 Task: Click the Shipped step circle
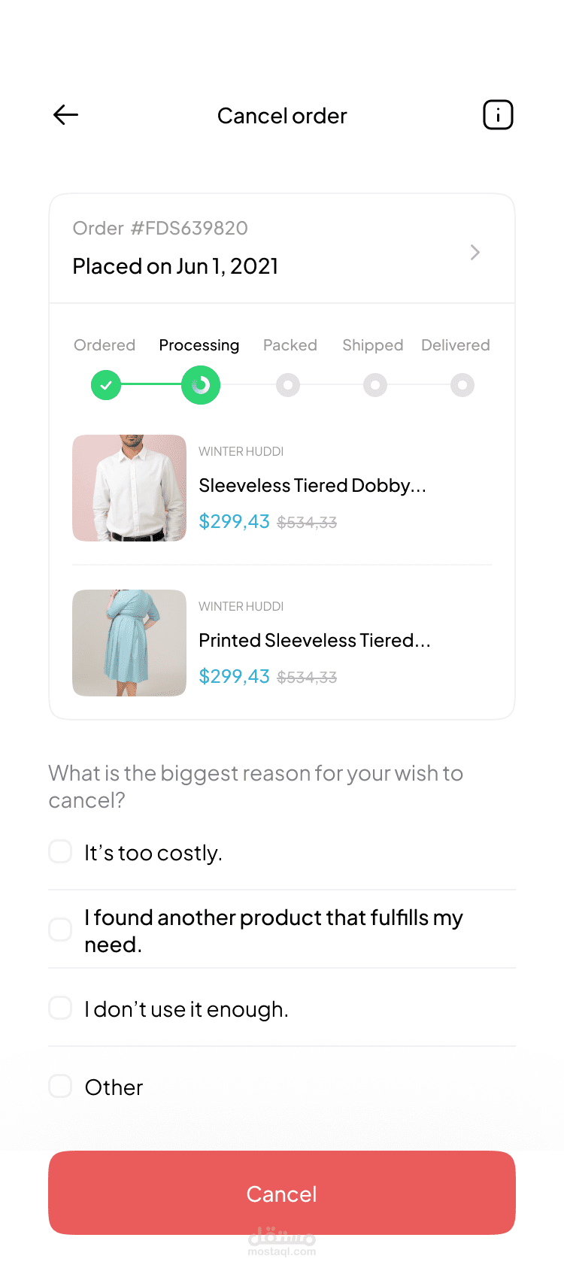click(x=375, y=385)
